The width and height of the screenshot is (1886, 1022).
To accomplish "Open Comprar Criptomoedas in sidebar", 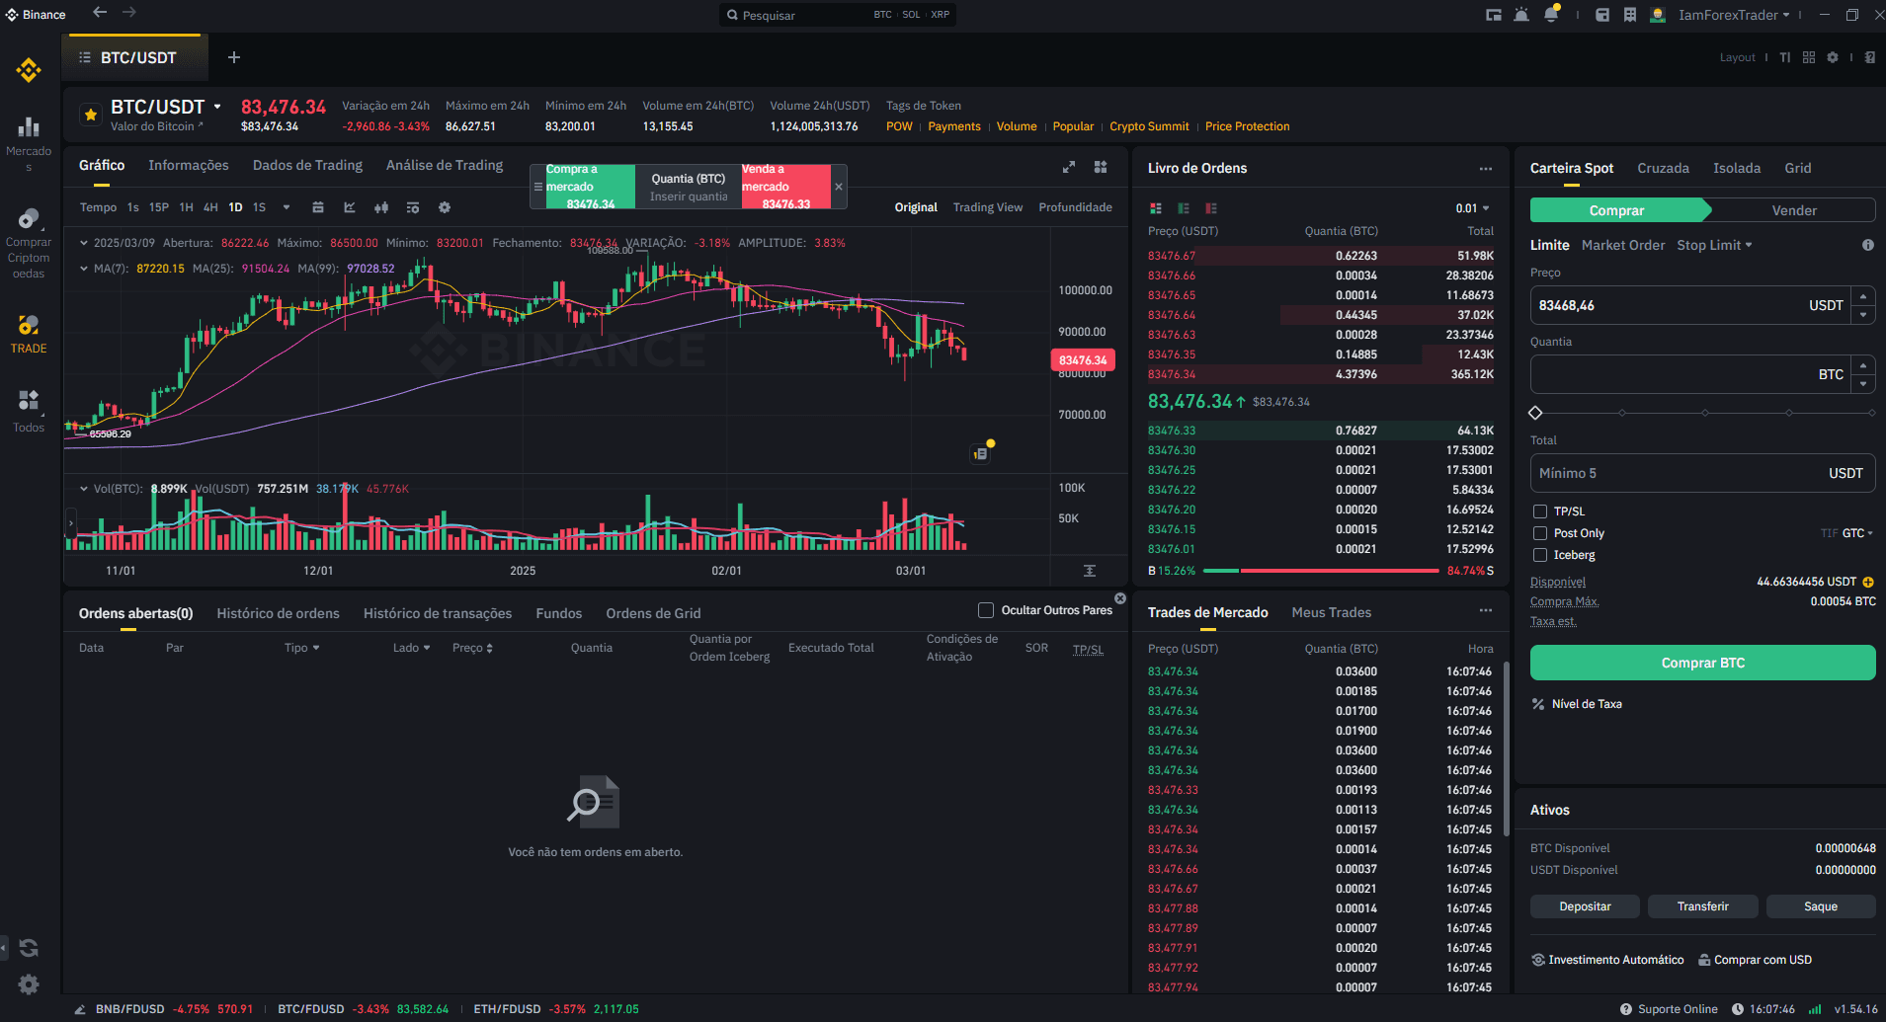I will tap(29, 243).
